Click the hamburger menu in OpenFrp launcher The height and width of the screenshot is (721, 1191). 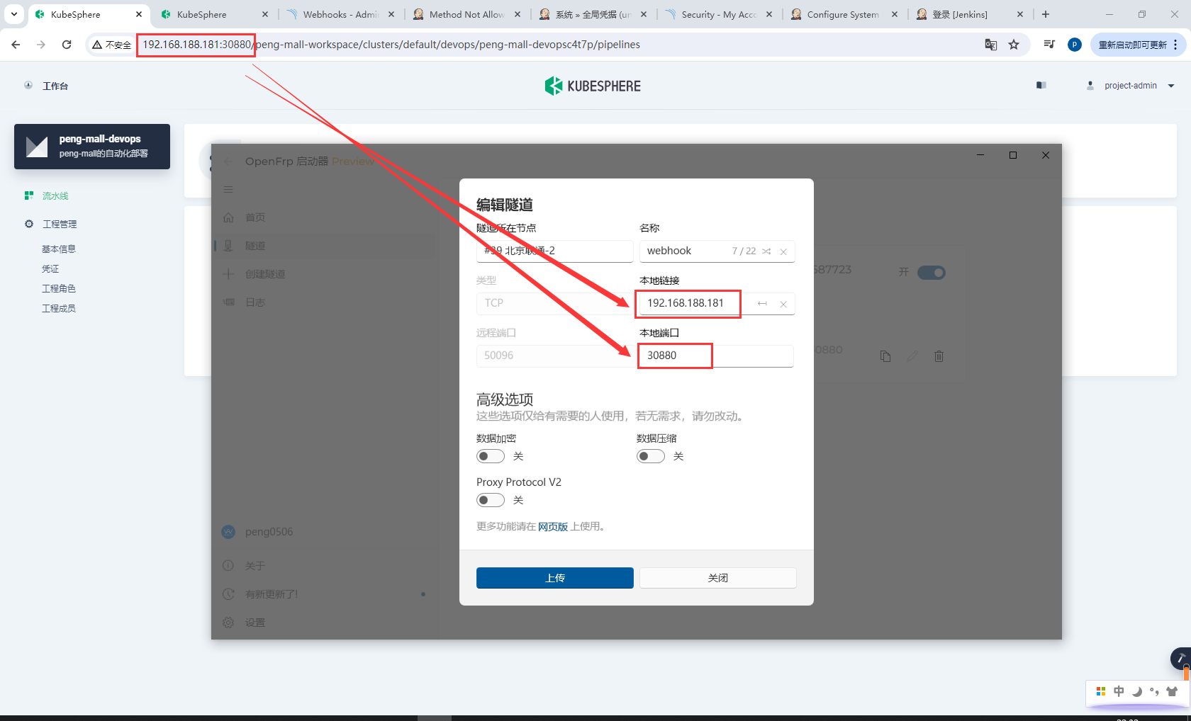tap(228, 189)
